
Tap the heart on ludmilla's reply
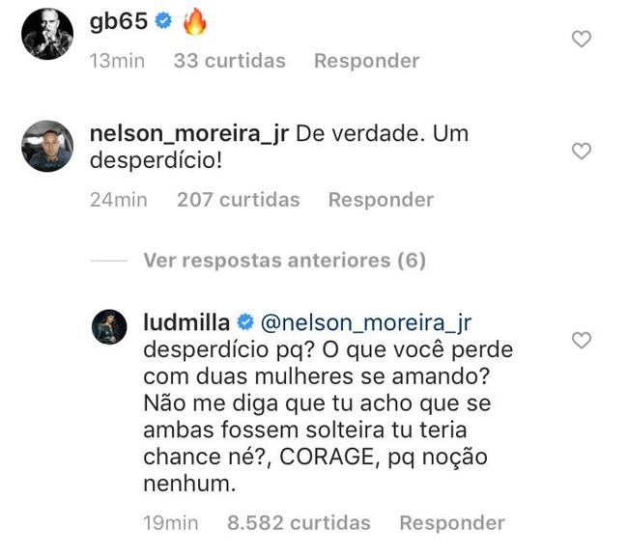pyautogui.click(x=582, y=341)
